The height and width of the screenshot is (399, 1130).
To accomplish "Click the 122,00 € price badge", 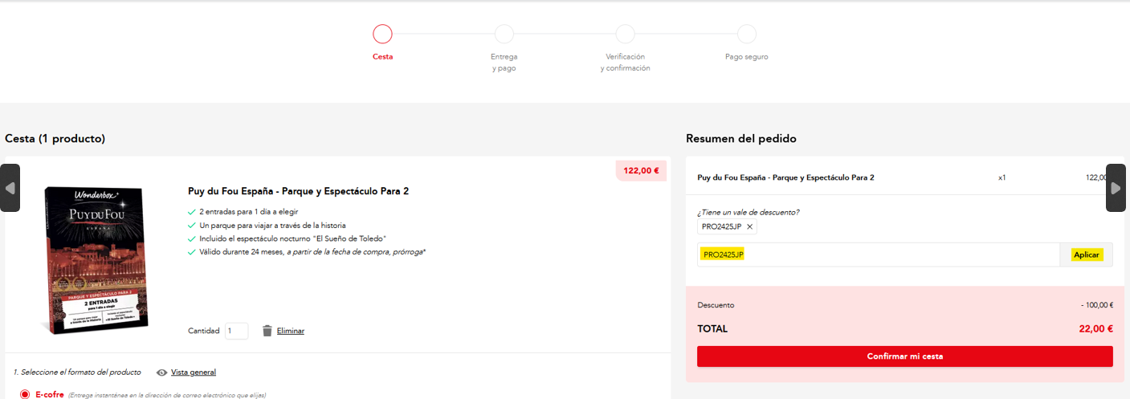I will coord(641,170).
